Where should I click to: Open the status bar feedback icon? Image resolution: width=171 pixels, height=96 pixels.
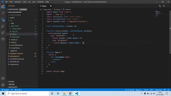point(165,90)
